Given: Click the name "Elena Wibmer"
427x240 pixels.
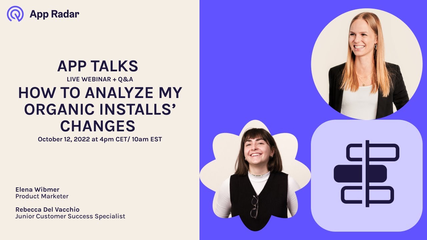Looking at the screenshot, I should (37, 190).
